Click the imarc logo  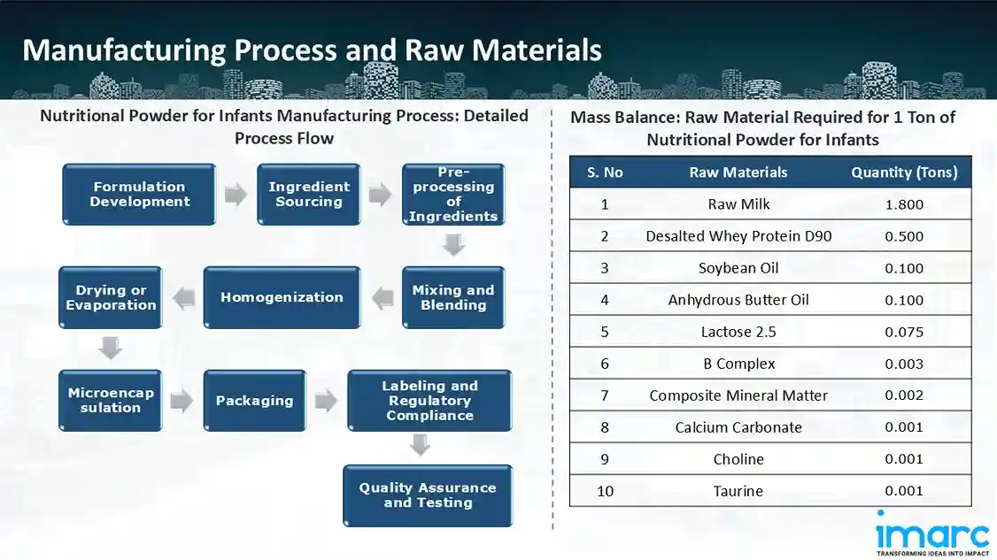tap(931, 533)
